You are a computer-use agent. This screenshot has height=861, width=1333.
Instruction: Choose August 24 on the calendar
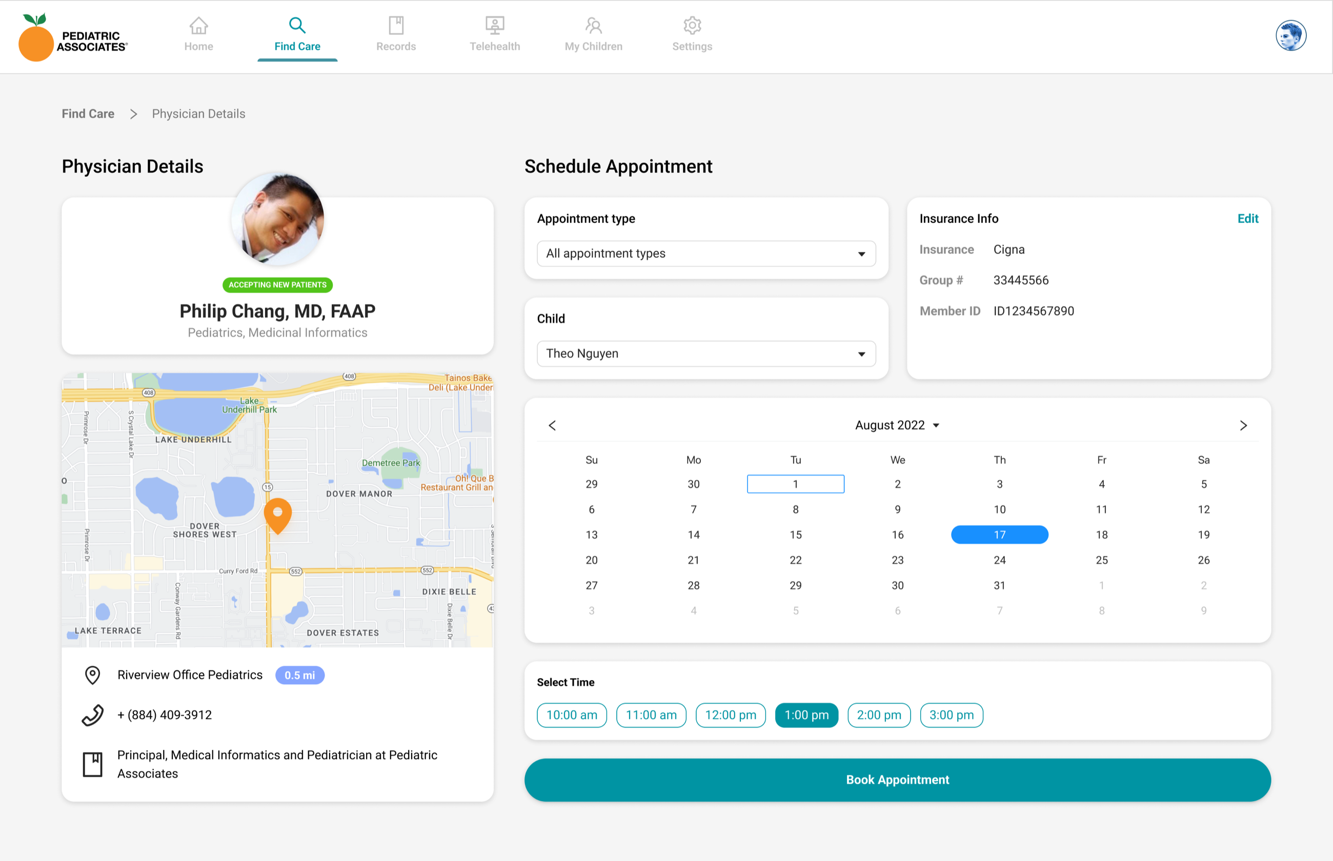[x=999, y=560]
